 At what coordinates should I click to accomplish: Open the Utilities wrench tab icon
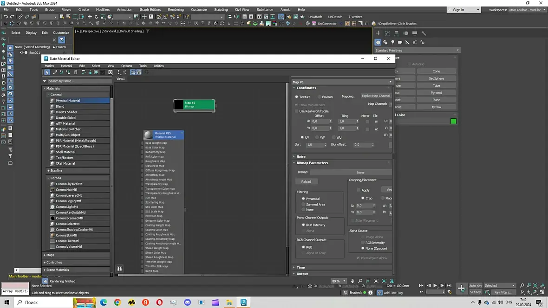point(424,33)
